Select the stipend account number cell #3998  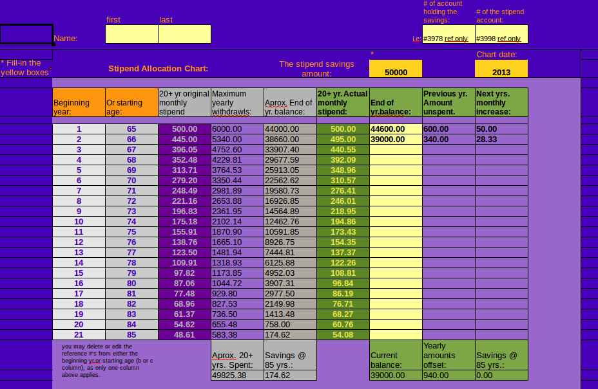[x=501, y=34]
